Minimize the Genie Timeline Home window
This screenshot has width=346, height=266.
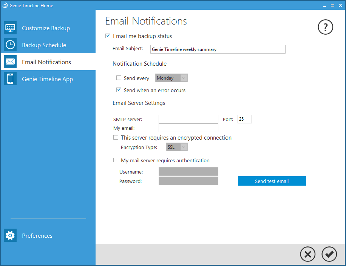324,6
